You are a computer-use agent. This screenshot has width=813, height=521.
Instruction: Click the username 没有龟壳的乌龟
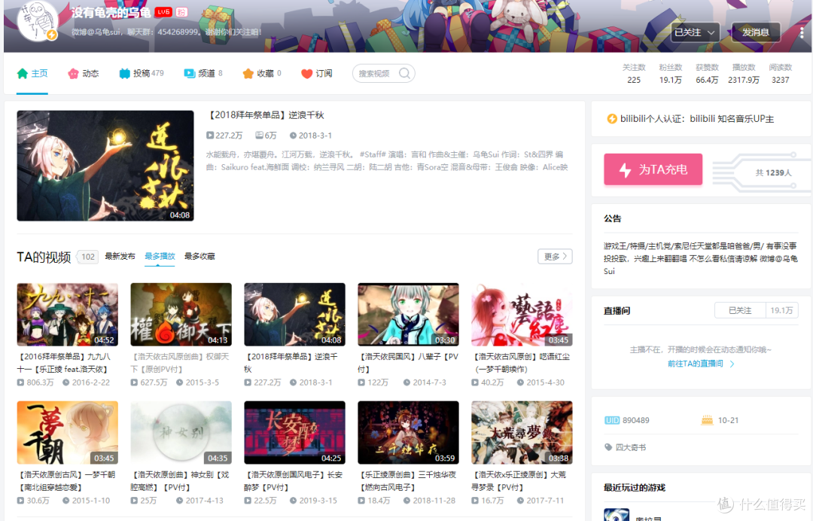click(x=111, y=13)
